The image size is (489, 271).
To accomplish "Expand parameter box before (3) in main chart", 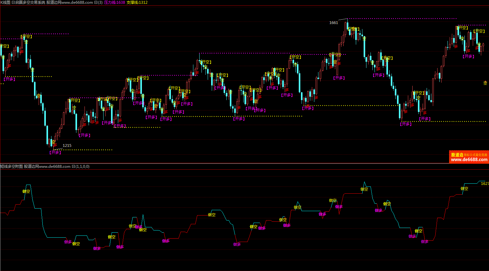I will pyautogui.click(x=96, y=2).
